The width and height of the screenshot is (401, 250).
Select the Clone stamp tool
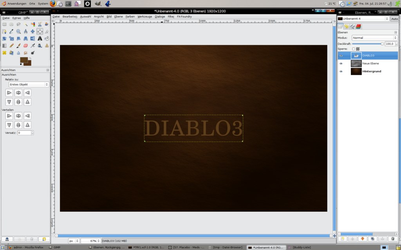coord(47,46)
